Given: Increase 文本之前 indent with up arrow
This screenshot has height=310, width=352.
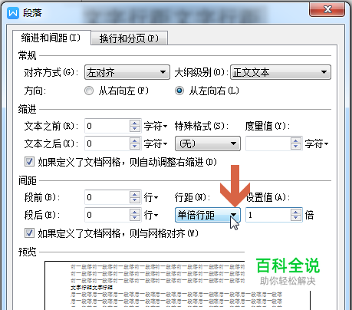Looking at the screenshot, I should (x=135, y=123).
